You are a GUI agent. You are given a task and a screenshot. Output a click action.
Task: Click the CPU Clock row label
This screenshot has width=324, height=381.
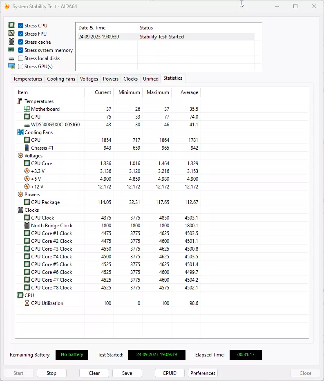coord(42,218)
